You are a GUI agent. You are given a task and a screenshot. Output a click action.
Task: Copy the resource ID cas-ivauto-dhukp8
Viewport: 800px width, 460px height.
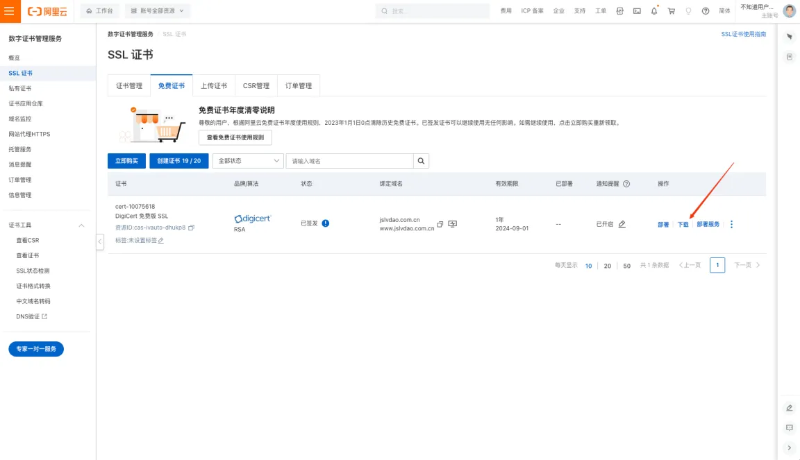[x=192, y=228]
